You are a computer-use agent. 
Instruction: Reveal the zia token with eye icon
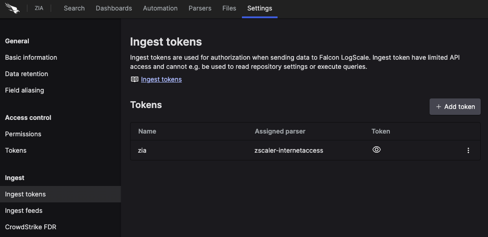click(377, 149)
